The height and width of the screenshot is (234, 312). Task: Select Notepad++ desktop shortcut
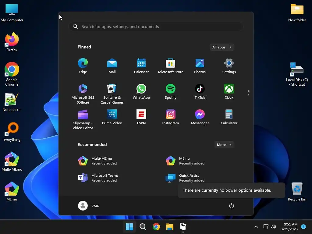point(12,102)
